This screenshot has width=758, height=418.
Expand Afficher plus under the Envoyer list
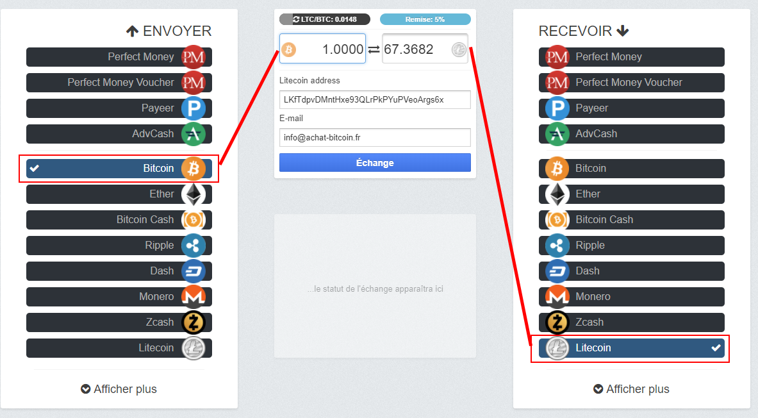click(119, 389)
